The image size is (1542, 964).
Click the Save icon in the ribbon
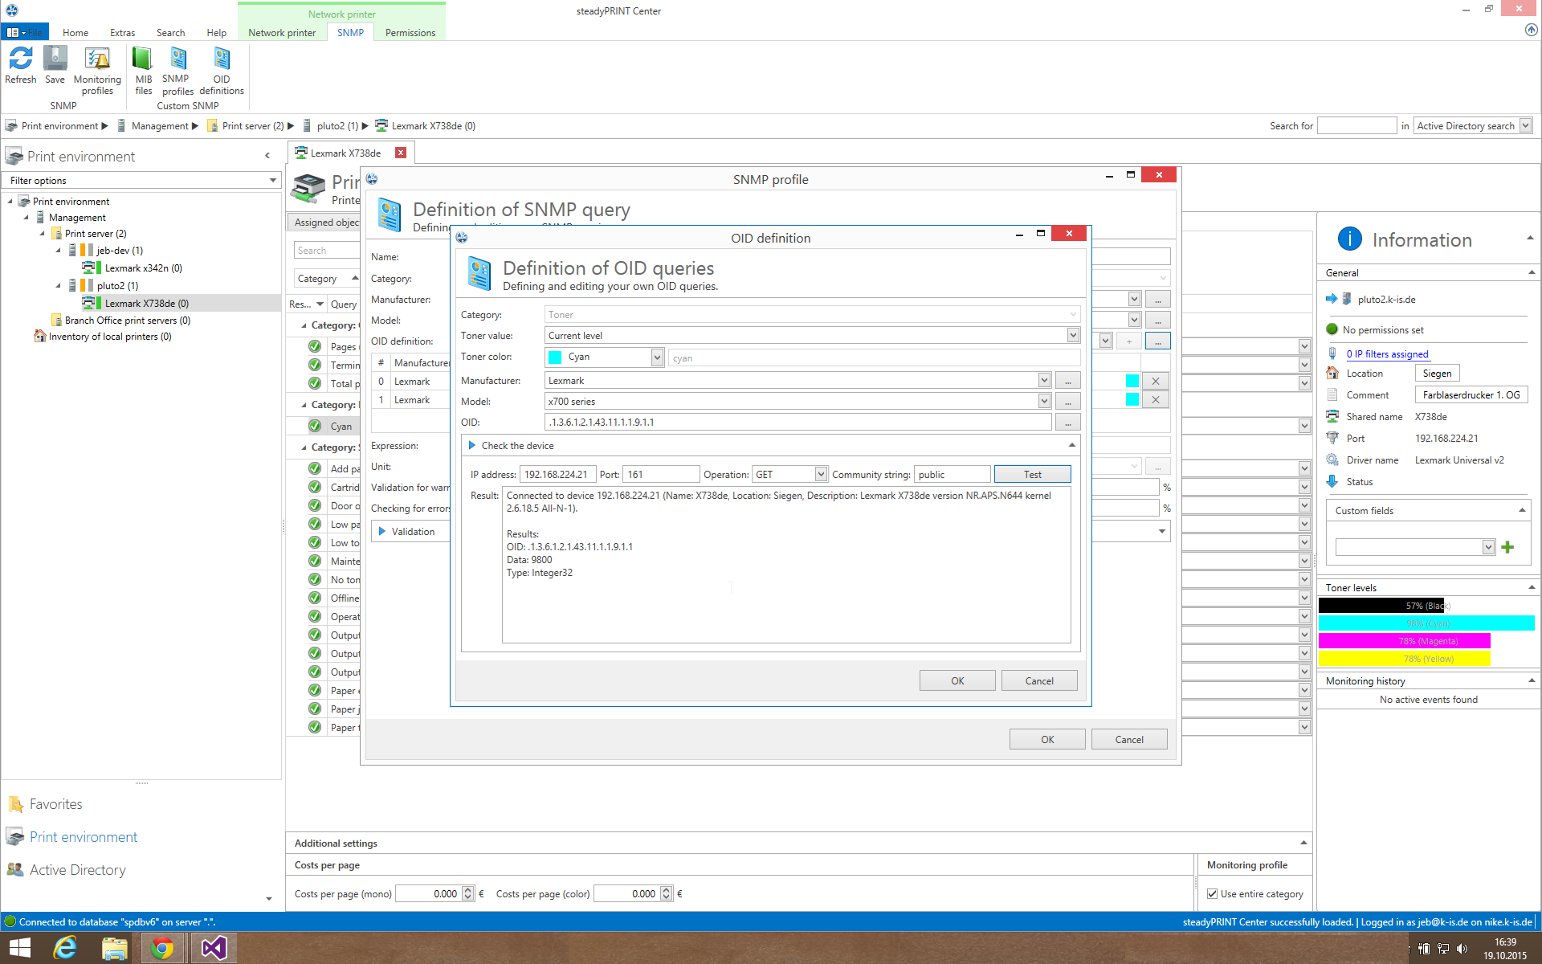(x=55, y=59)
